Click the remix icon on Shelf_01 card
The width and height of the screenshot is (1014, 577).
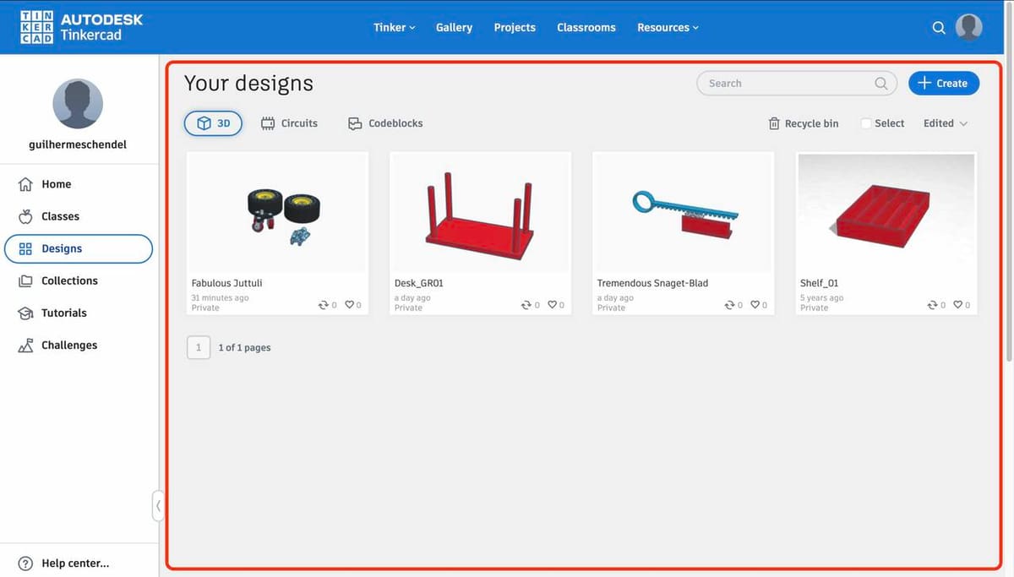(932, 305)
